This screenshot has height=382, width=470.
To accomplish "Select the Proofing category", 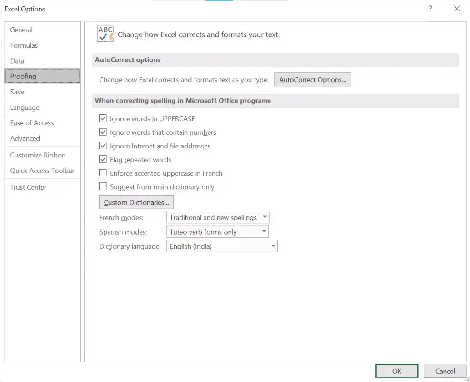I will point(42,76).
